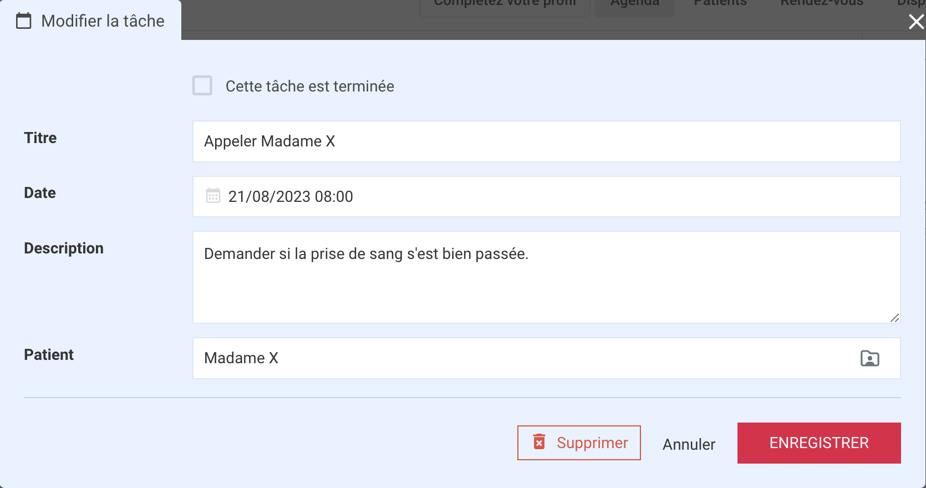Click the Complétez votre profil button
This screenshot has width=926, height=488.
click(x=505, y=4)
